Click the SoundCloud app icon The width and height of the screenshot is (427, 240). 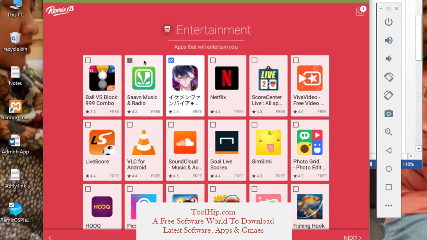[x=185, y=142]
